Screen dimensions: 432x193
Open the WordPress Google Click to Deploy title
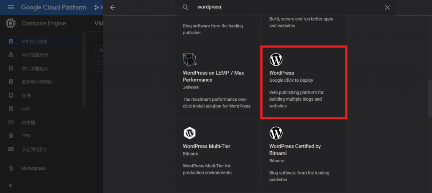(281, 73)
